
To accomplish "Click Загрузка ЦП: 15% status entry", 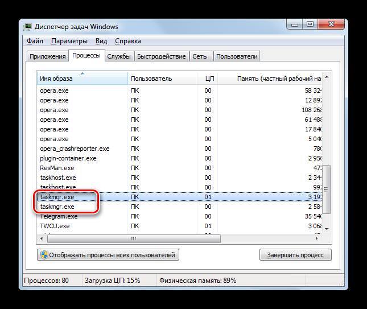I will tap(112, 280).
